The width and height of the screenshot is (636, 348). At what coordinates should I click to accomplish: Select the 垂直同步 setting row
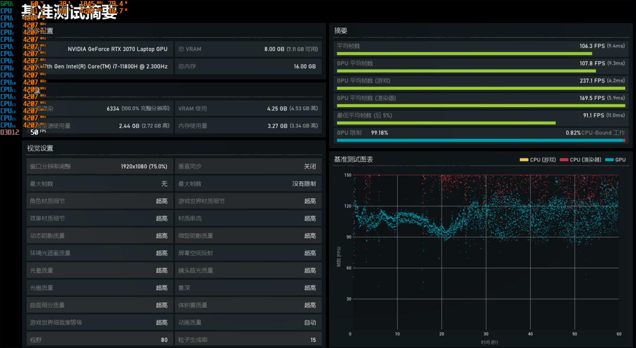pyautogui.click(x=248, y=166)
